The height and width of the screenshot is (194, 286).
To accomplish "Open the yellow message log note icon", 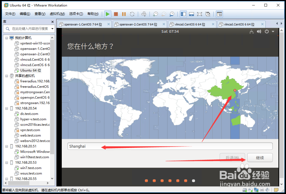I will click(x=276, y=190).
